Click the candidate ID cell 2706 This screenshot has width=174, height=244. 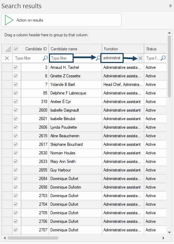tap(35, 221)
